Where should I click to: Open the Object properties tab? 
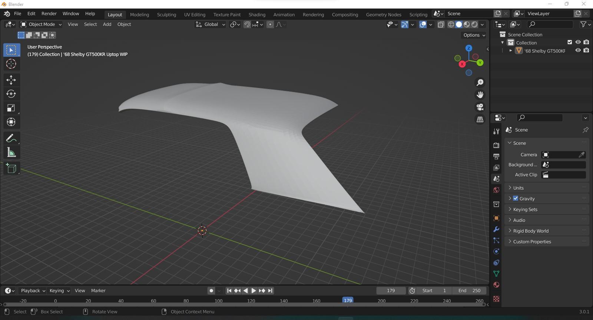pyautogui.click(x=496, y=218)
